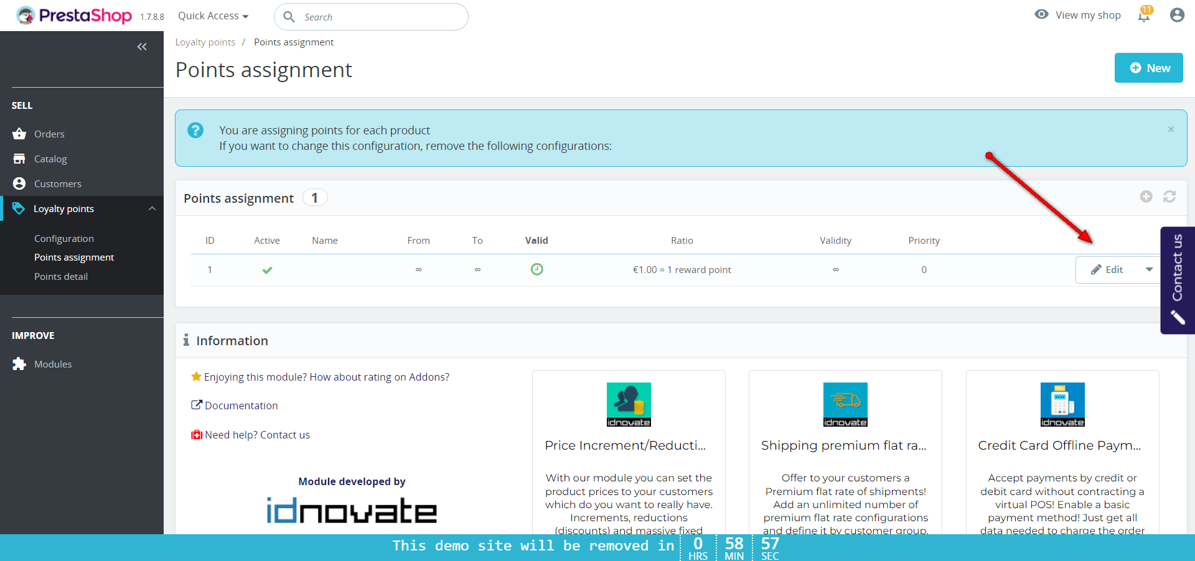Click the Active column header
This screenshot has height=561, width=1195.
click(x=267, y=240)
